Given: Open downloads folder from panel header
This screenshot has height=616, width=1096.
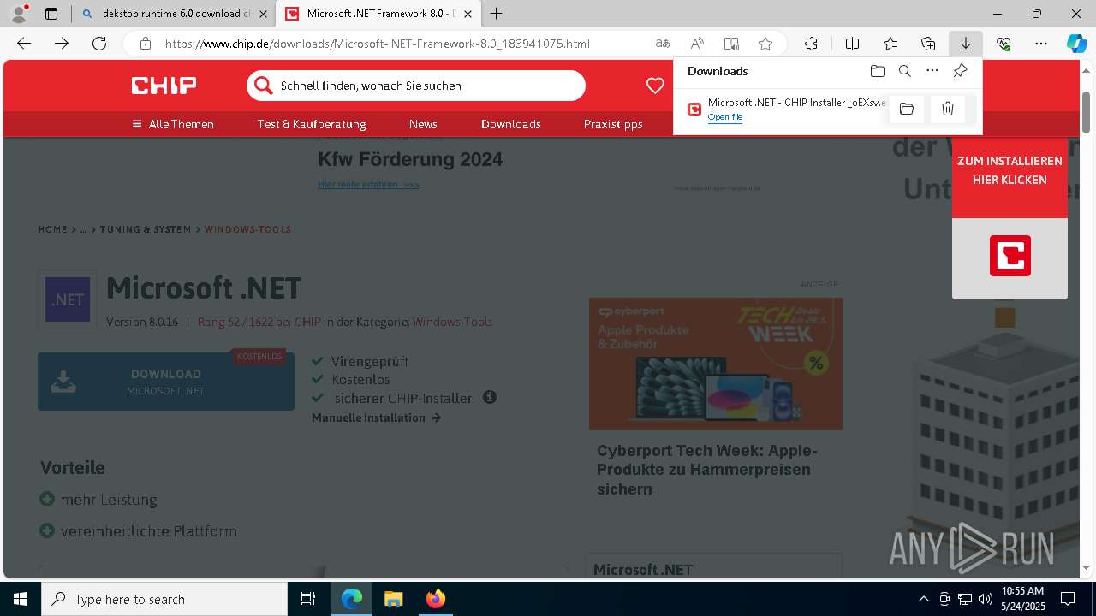Looking at the screenshot, I should point(877,71).
